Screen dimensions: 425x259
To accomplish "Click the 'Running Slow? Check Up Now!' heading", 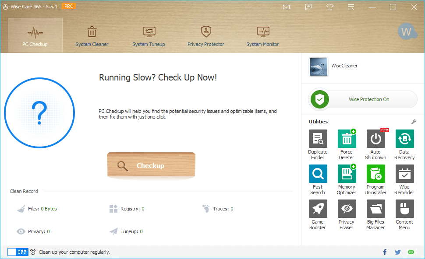I will [x=158, y=78].
